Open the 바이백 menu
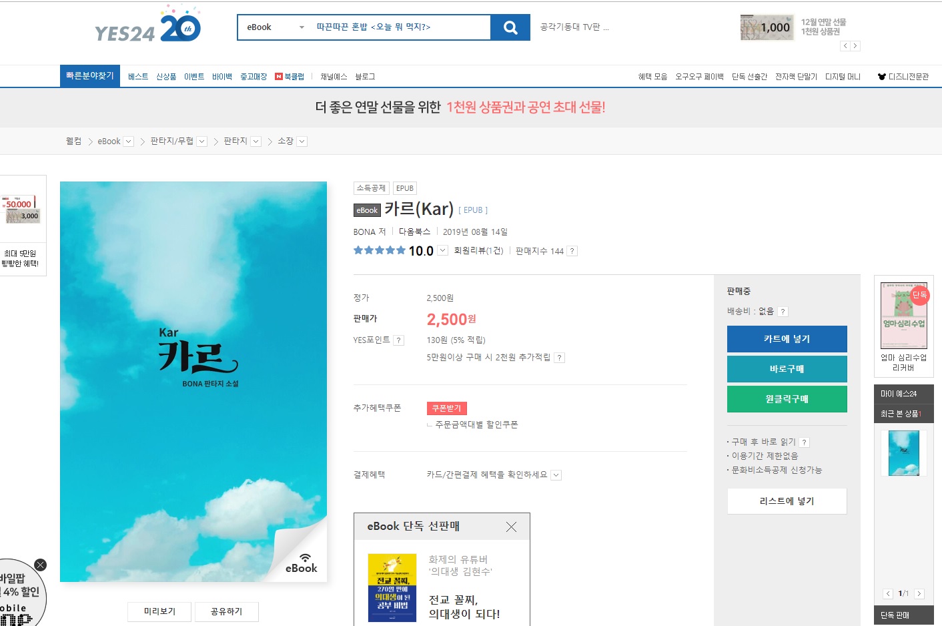Viewport: 942px width, 626px height. pyautogui.click(x=222, y=77)
